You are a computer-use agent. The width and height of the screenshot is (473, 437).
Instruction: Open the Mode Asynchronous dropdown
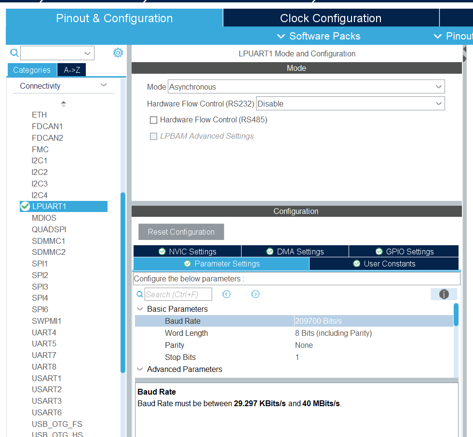point(306,87)
